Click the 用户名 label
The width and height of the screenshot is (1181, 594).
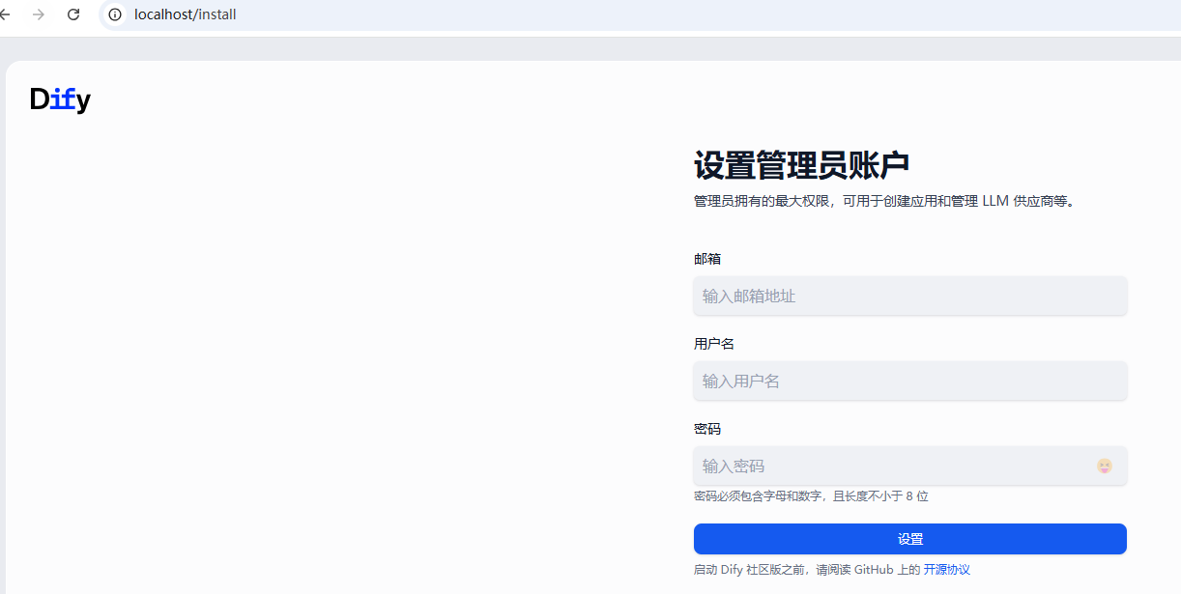(x=714, y=344)
